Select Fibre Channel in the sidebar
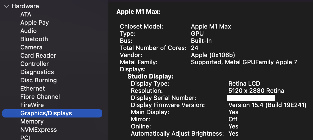Screen dimensions: 313x140 [x=40, y=97]
